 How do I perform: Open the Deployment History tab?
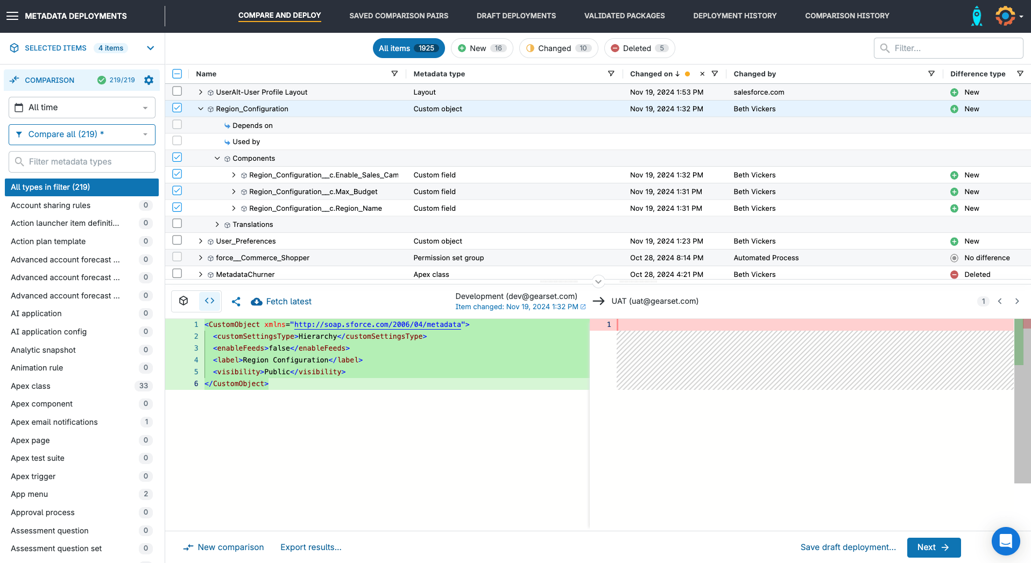click(735, 16)
